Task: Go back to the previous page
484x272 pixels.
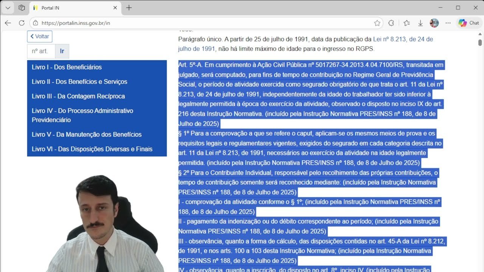Action: click(8, 23)
